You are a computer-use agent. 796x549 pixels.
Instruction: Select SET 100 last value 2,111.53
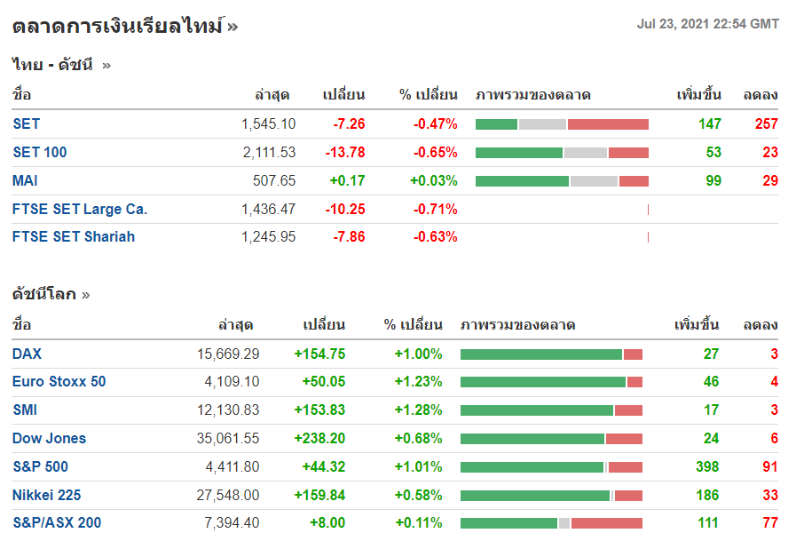(x=269, y=152)
